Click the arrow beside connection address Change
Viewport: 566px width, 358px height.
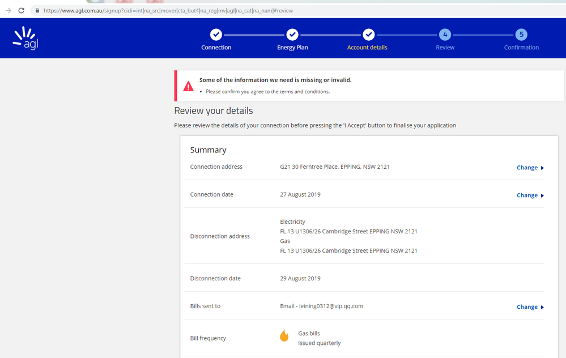(x=542, y=168)
